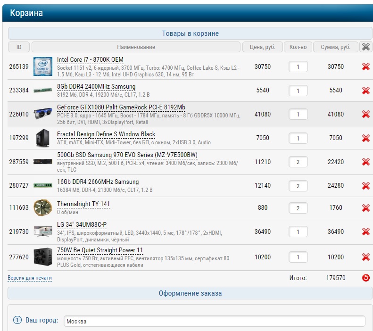Image resolution: width=373 pixels, height=331 pixels.
Task: Open Intel Core i7 processor thumbnail
Action: pos(43,66)
